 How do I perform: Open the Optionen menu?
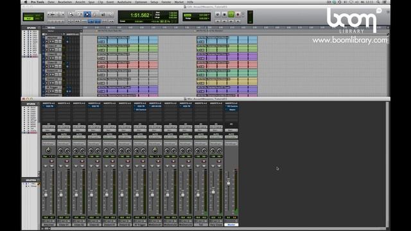tap(141, 2)
